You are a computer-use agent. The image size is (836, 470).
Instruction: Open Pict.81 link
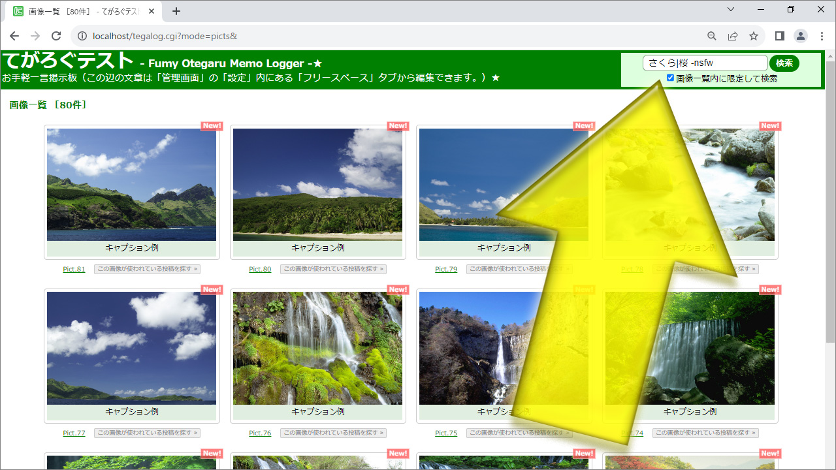74,269
